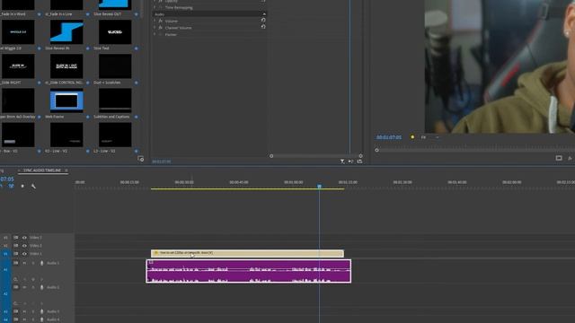This screenshot has height=323, width=575.
Task: Select the SYNC AUDIO TIMELINE tab
Action: [x=42, y=170]
